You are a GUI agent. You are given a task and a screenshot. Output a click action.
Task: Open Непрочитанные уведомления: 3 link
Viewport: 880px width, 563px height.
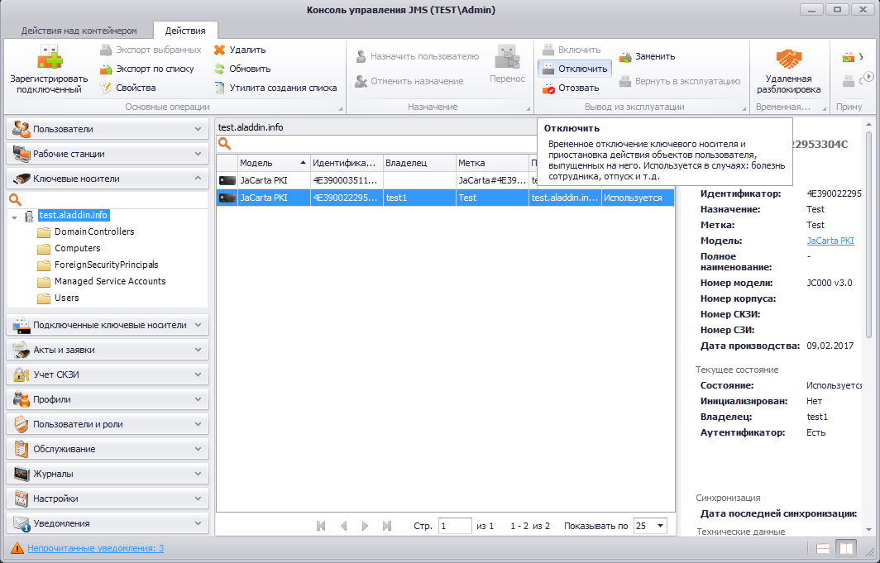[x=95, y=548]
